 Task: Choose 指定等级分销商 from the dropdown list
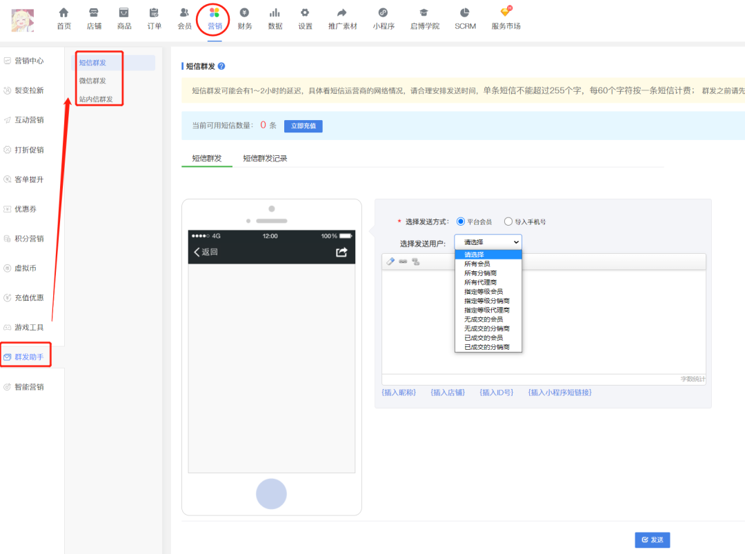(486, 301)
